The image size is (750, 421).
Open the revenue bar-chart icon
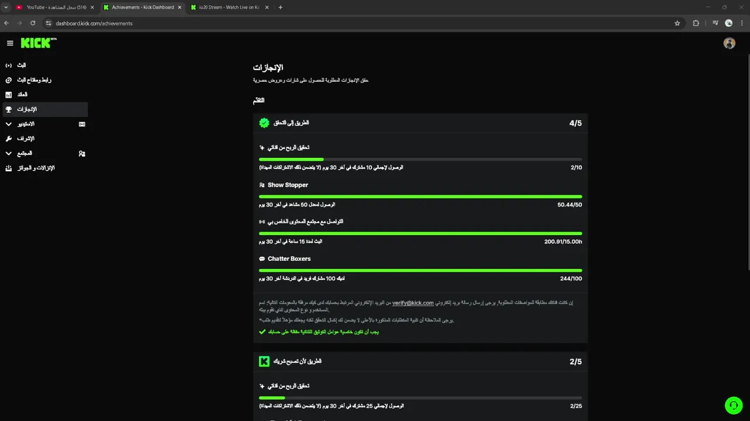click(x=9, y=95)
